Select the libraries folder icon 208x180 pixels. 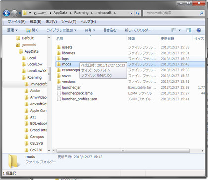59,53
